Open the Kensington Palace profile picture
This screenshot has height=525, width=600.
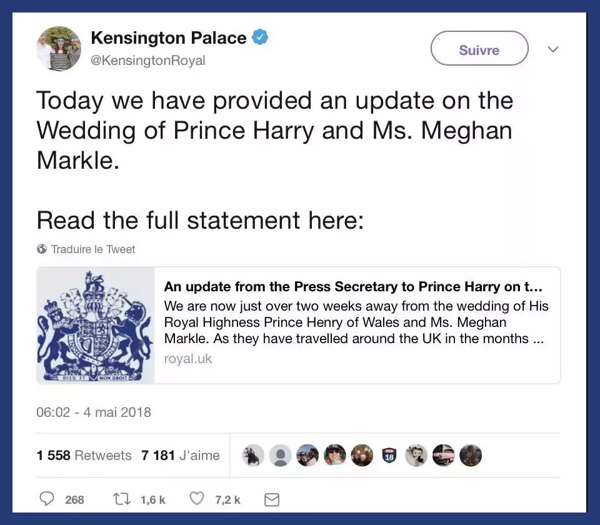click(59, 49)
